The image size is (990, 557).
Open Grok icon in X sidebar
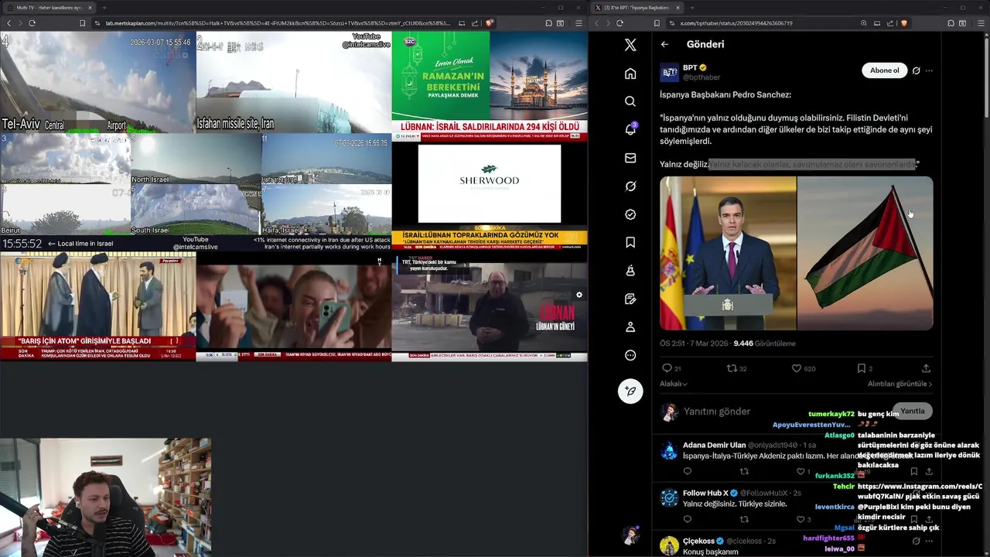(x=630, y=186)
